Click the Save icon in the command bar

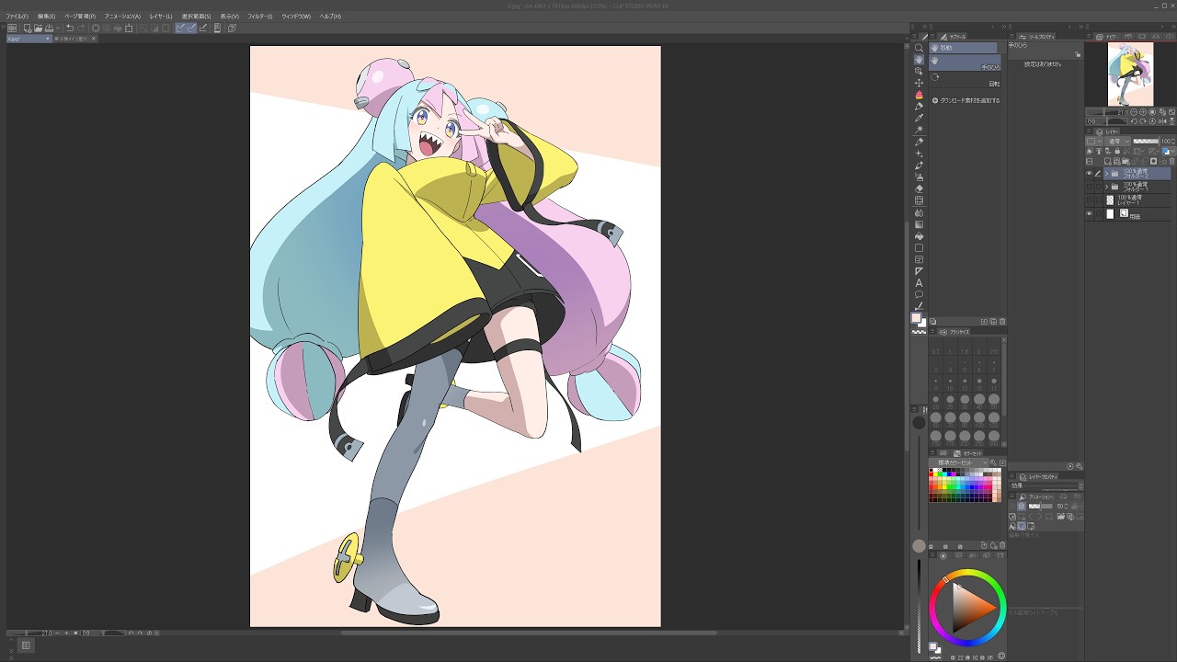tap(49, 28)
